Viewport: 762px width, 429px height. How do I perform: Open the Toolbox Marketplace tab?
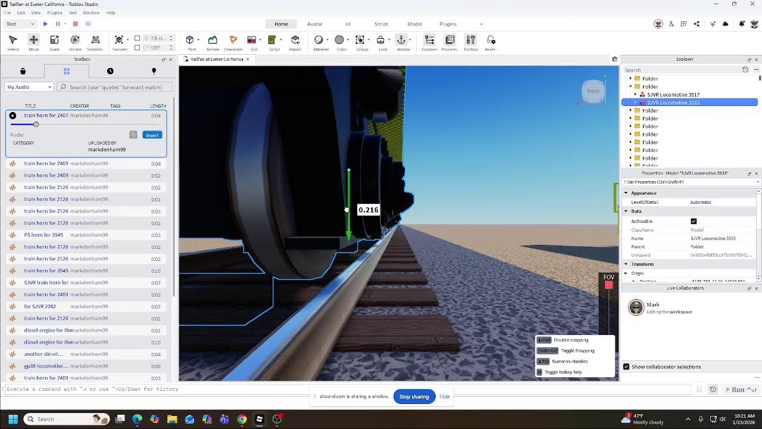[23, 71]
